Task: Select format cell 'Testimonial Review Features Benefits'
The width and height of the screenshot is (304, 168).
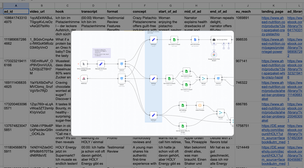Action: tap(119, 23)
